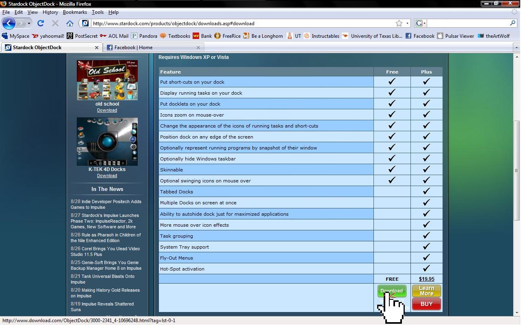Open the Instructables bookmark
Viewport: 521px width, 325px height.
[x=321, y=36]
